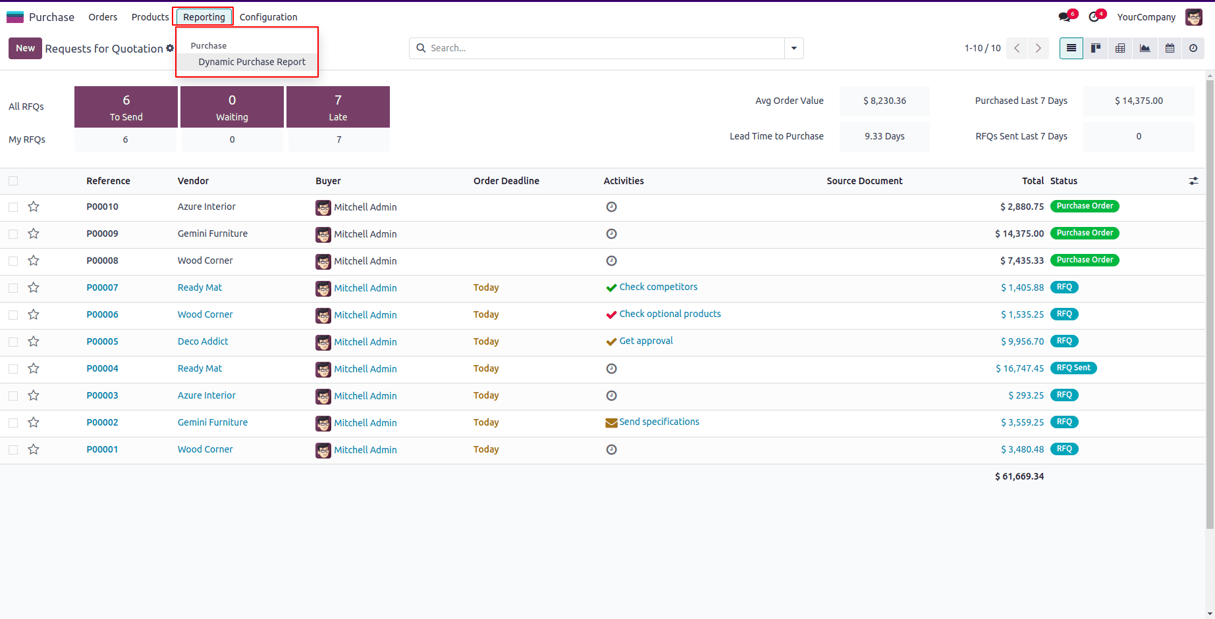Select the P00003 row checkbox
The image size is (1215, 619).
click(x=13, y=395)
